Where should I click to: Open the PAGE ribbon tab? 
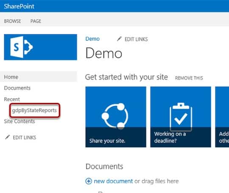(36, 21)
